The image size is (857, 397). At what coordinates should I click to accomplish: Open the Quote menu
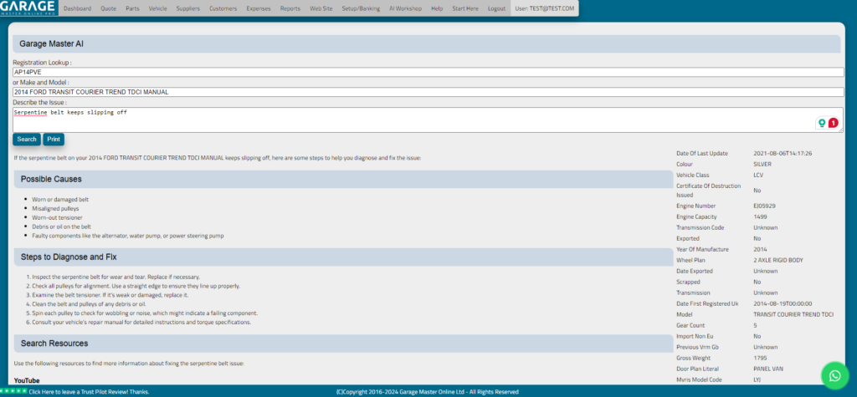point(108,8)
